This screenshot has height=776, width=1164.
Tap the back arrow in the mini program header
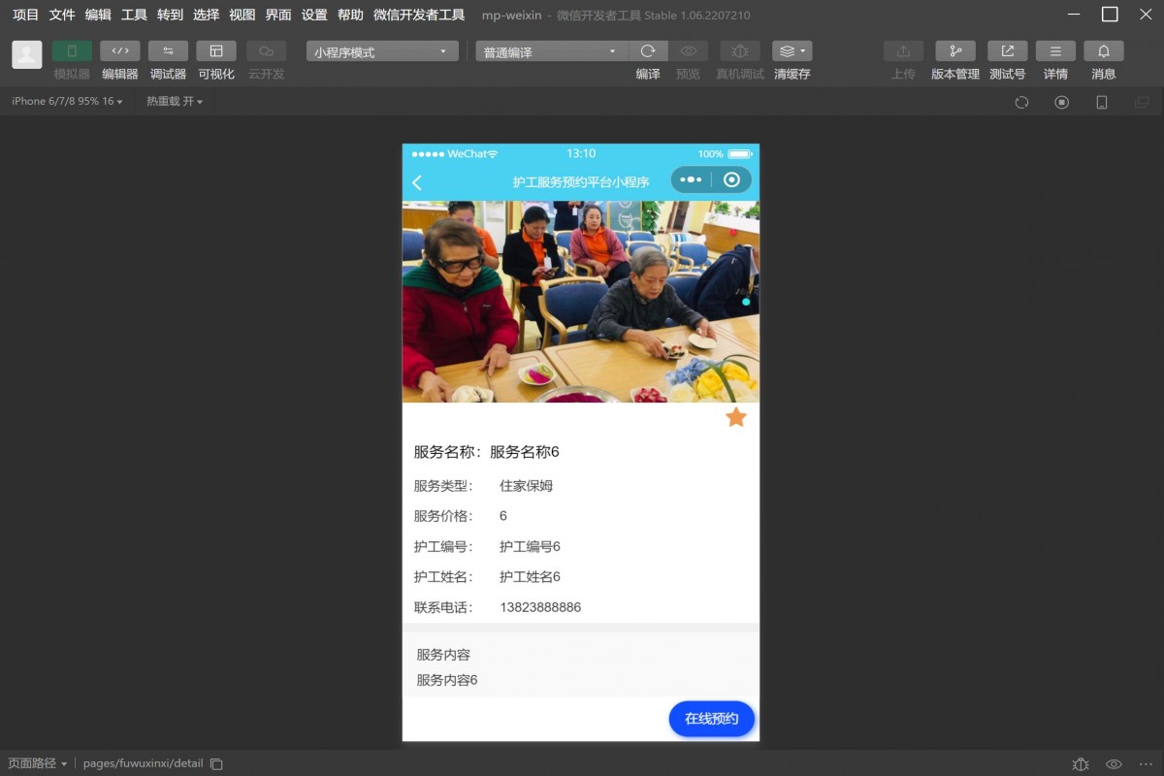tap(418, 180)
